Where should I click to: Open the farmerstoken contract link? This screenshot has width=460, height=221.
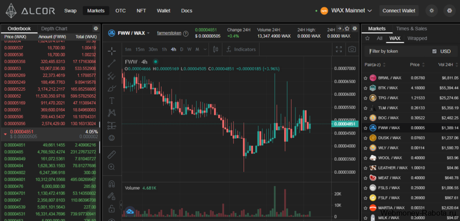pos(169,33)
